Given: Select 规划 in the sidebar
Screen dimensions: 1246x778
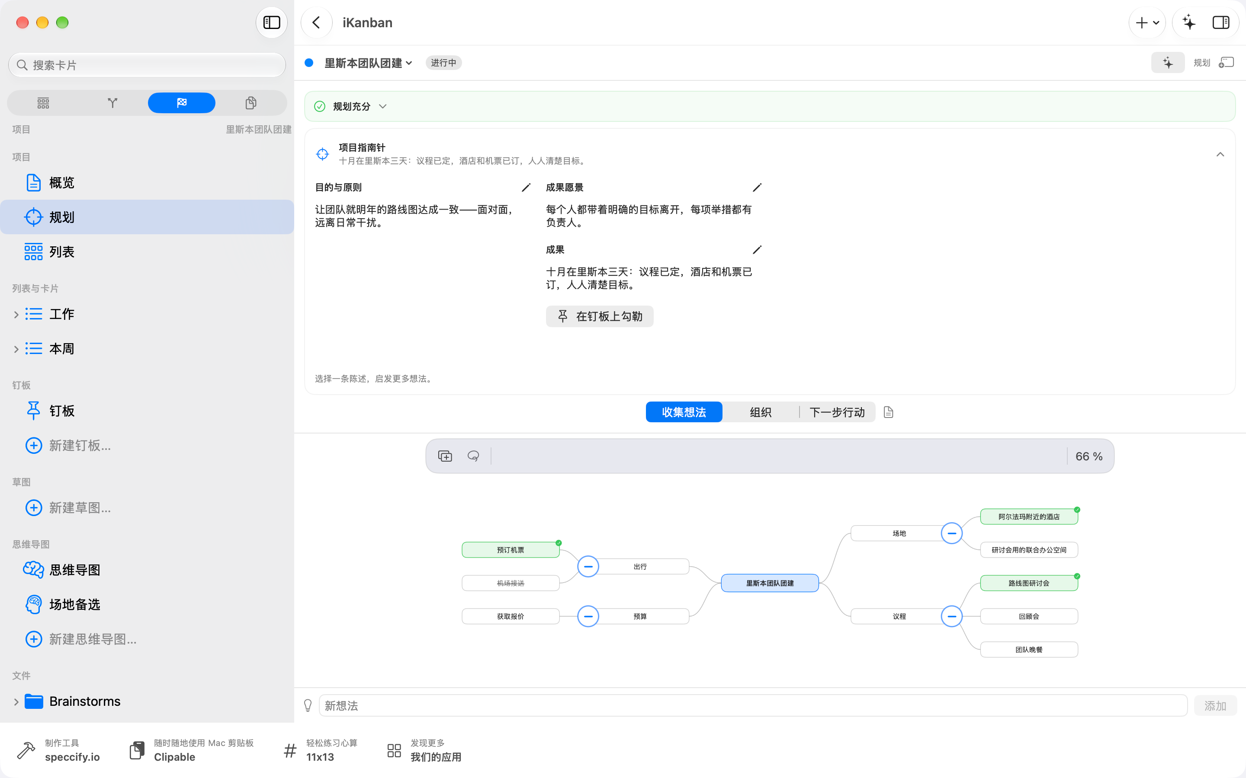Looking at the screenshot, I should pos(147,217).
